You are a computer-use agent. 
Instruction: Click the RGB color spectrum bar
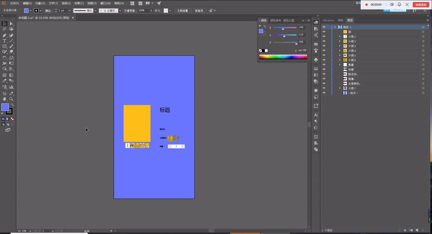click(283, 57)
